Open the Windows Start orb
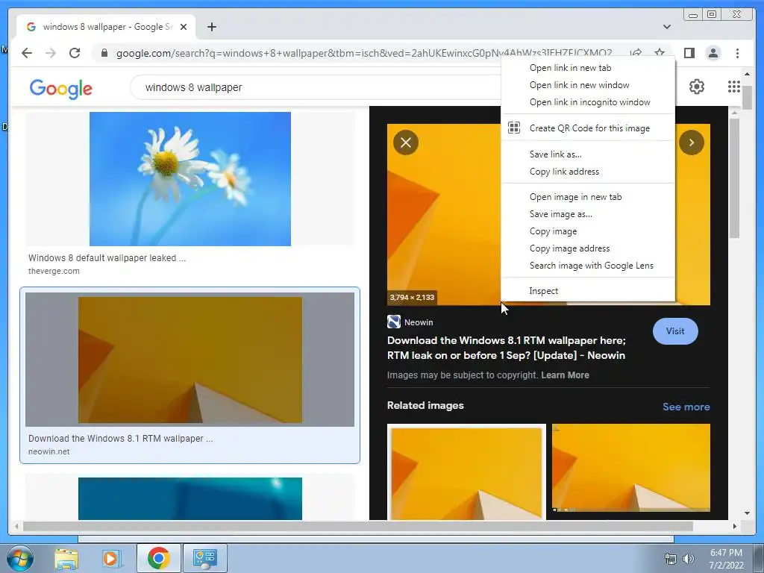Viewport: 764px width, 573px height. click(x=20, y=558)
